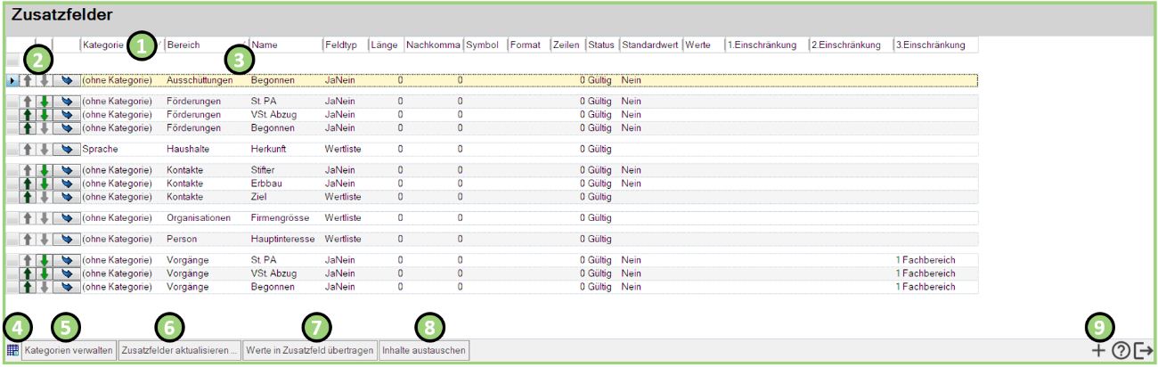This screenshot has height=367, width=1158.
Task: Move Förderungen VSt. Abzug row up
Action: click(28, 115)
